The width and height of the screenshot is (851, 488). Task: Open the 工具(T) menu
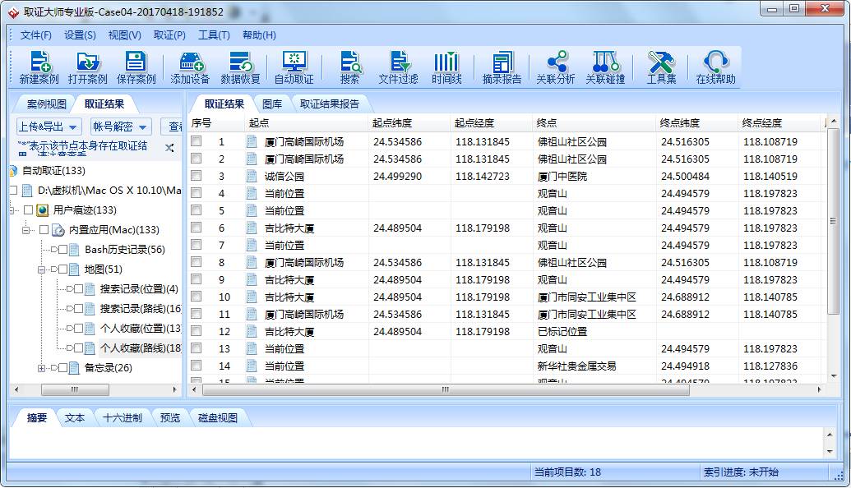click(x=214, y=35)
